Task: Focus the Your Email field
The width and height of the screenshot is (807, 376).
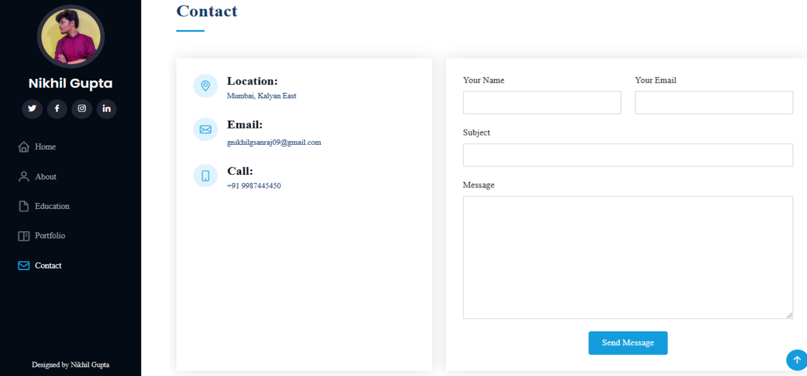Action: (714, 103)
